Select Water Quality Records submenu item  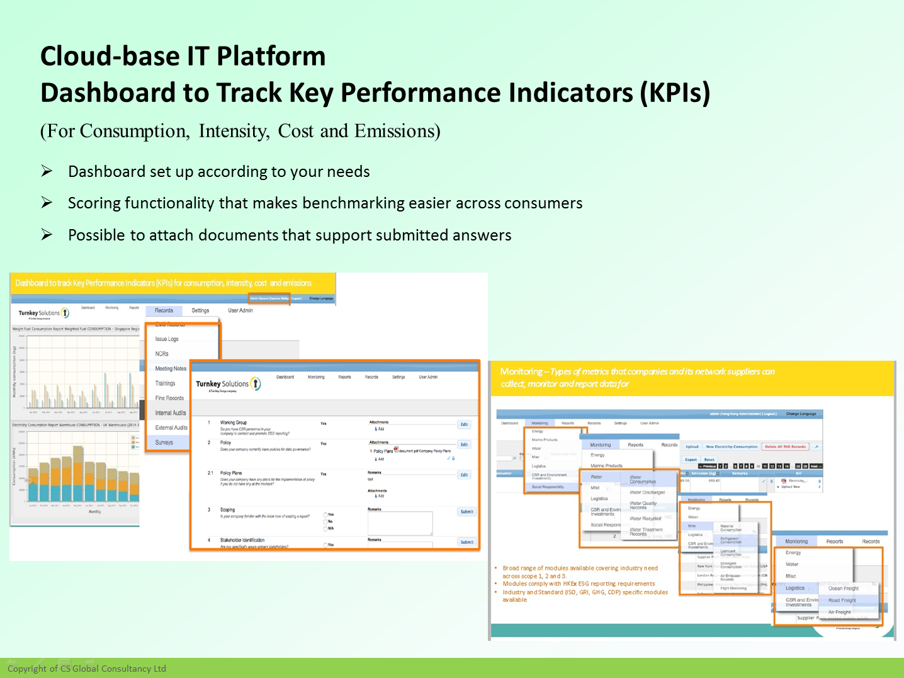(643, 506)
